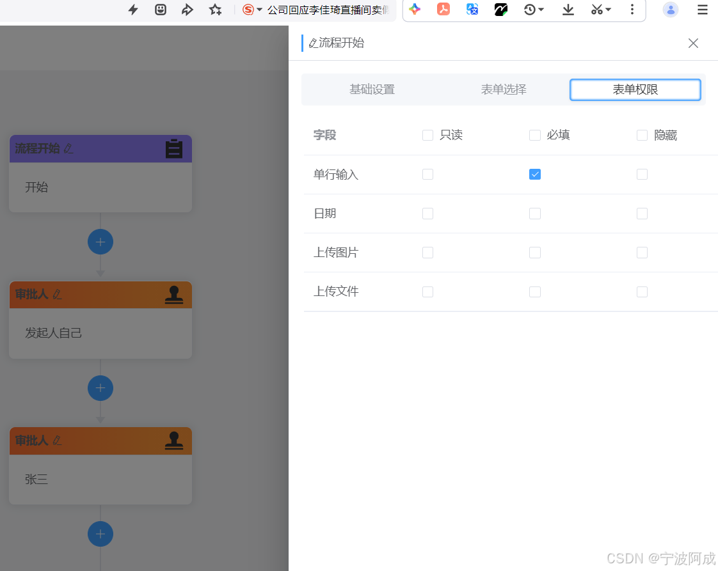Click the scissors screenshot icon
This screenshot has width=718, height=571.
coord(596,9)
